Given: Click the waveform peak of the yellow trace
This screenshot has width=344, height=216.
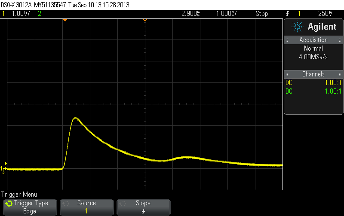Looking at the screenshot, I should tap(76, 118).
